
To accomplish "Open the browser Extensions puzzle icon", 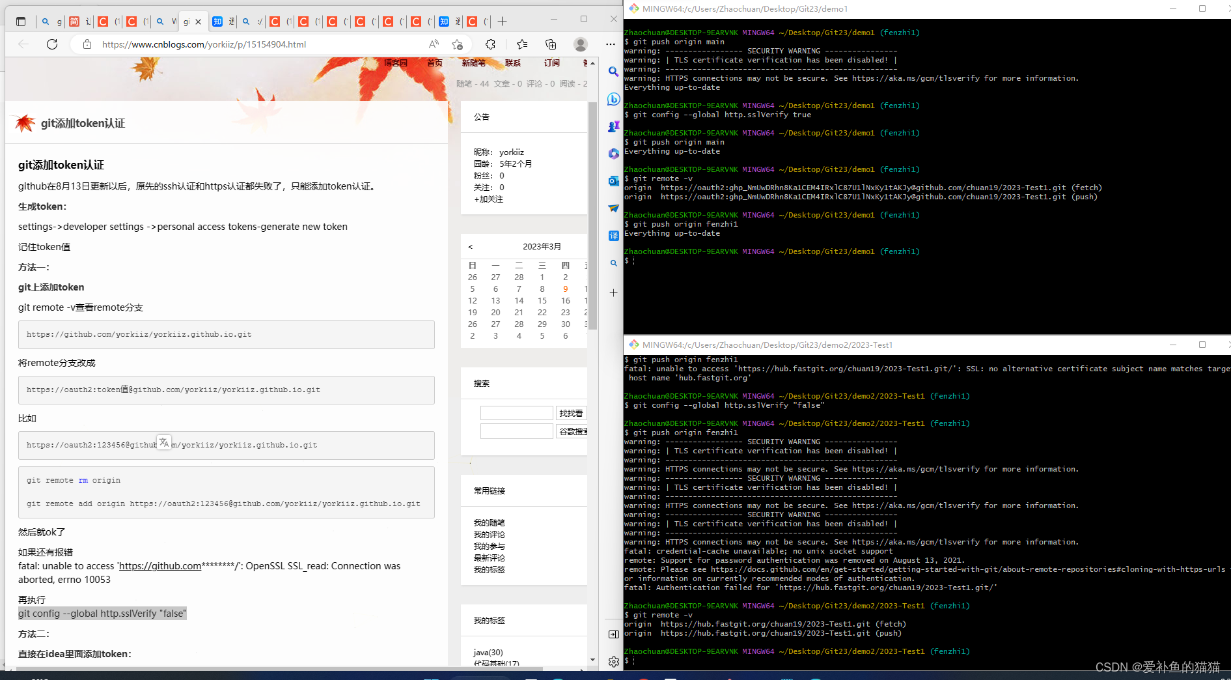I will point(490,44).
